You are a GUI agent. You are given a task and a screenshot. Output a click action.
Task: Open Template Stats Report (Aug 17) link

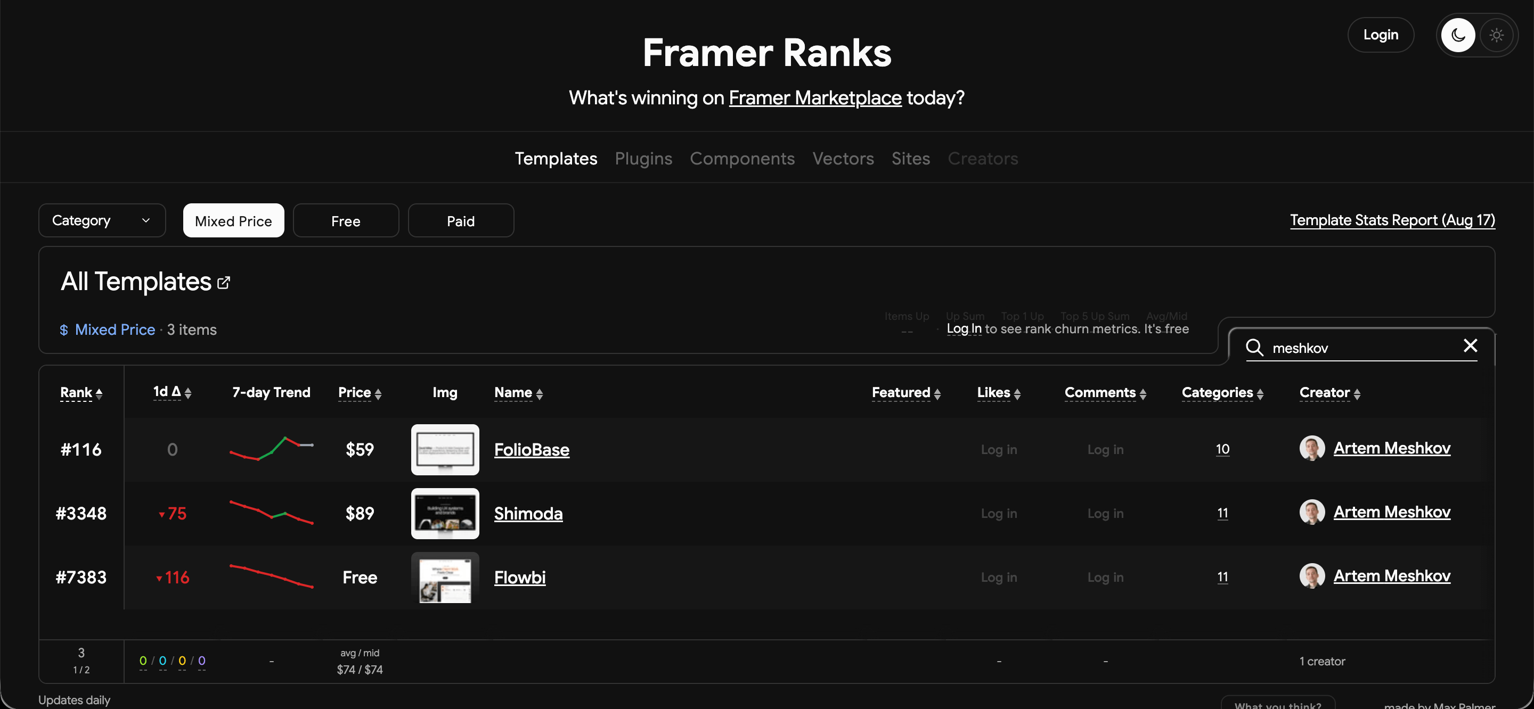[x=1392, y=220]
